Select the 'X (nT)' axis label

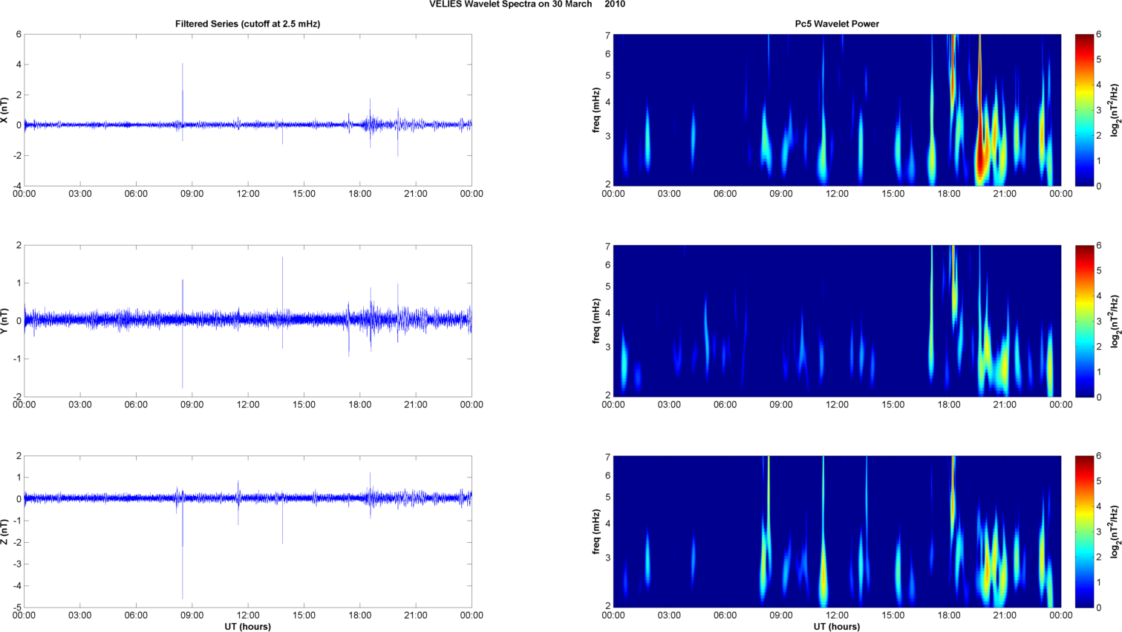click(5, 110)
